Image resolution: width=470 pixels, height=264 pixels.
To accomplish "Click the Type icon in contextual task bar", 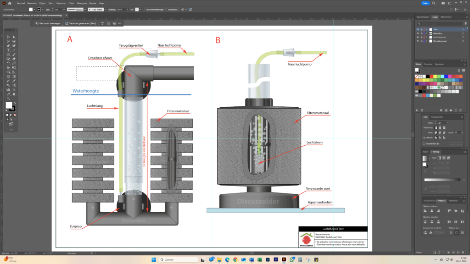I will pyautogui.click(x=102, y=23).
